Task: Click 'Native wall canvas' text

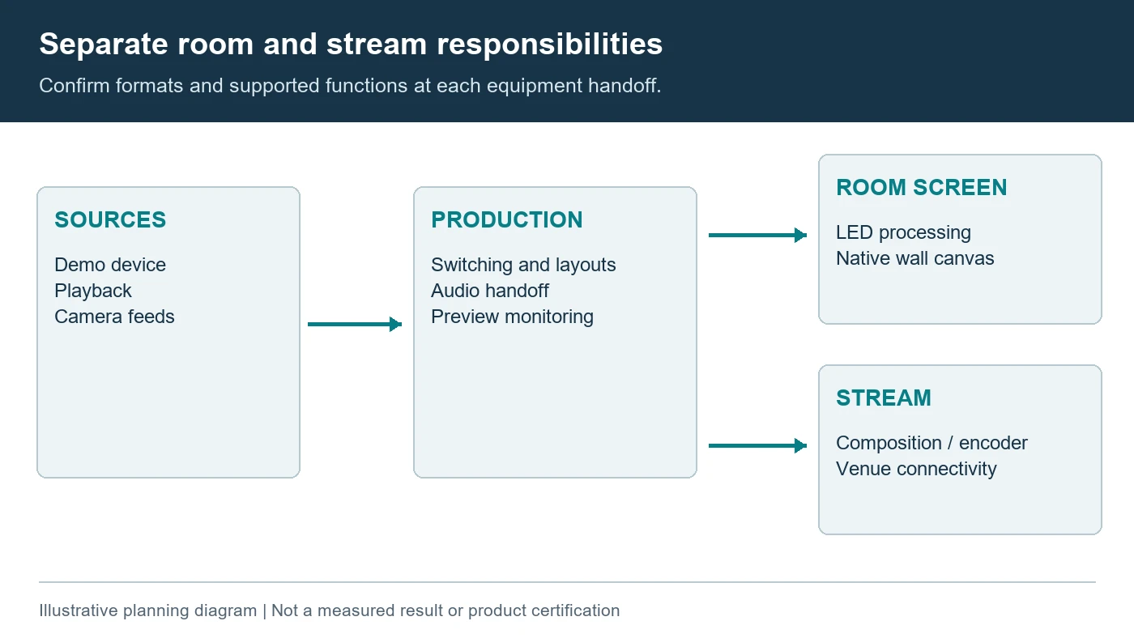Action: point(915,258)
